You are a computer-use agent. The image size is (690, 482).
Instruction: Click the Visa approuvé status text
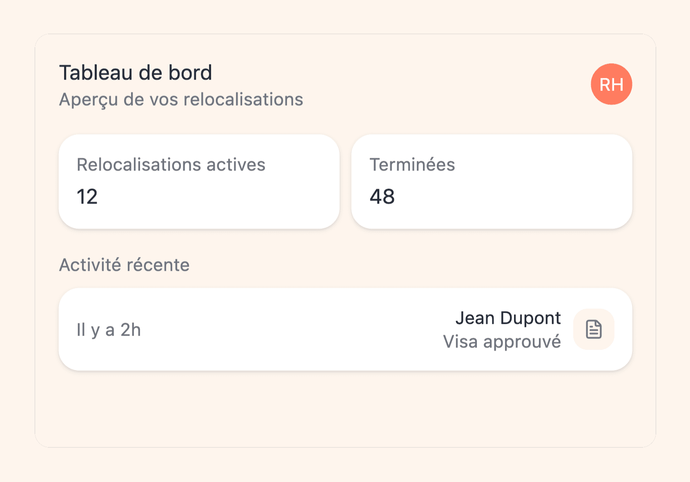click(502, 341)
